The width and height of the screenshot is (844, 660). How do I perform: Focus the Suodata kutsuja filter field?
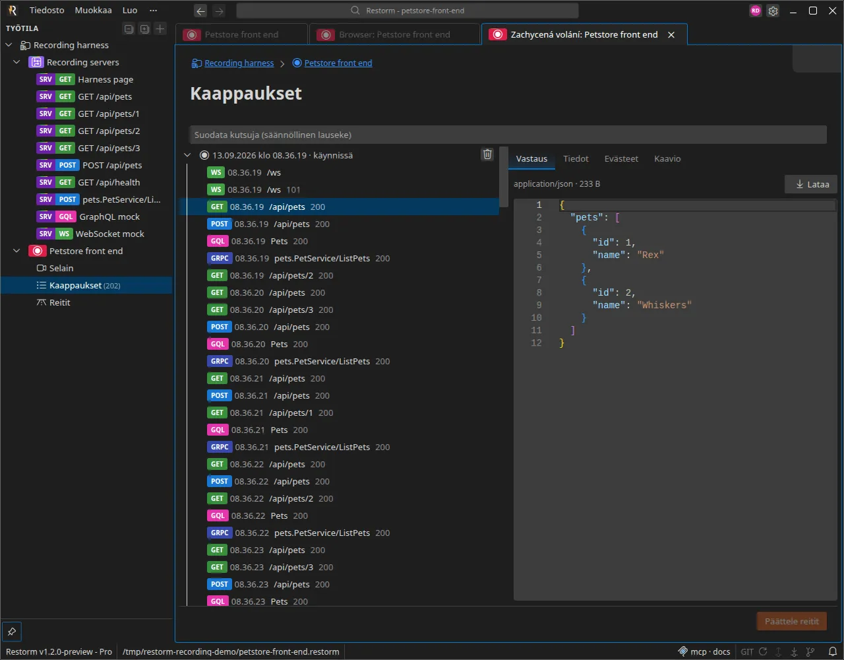click(508, 135)
